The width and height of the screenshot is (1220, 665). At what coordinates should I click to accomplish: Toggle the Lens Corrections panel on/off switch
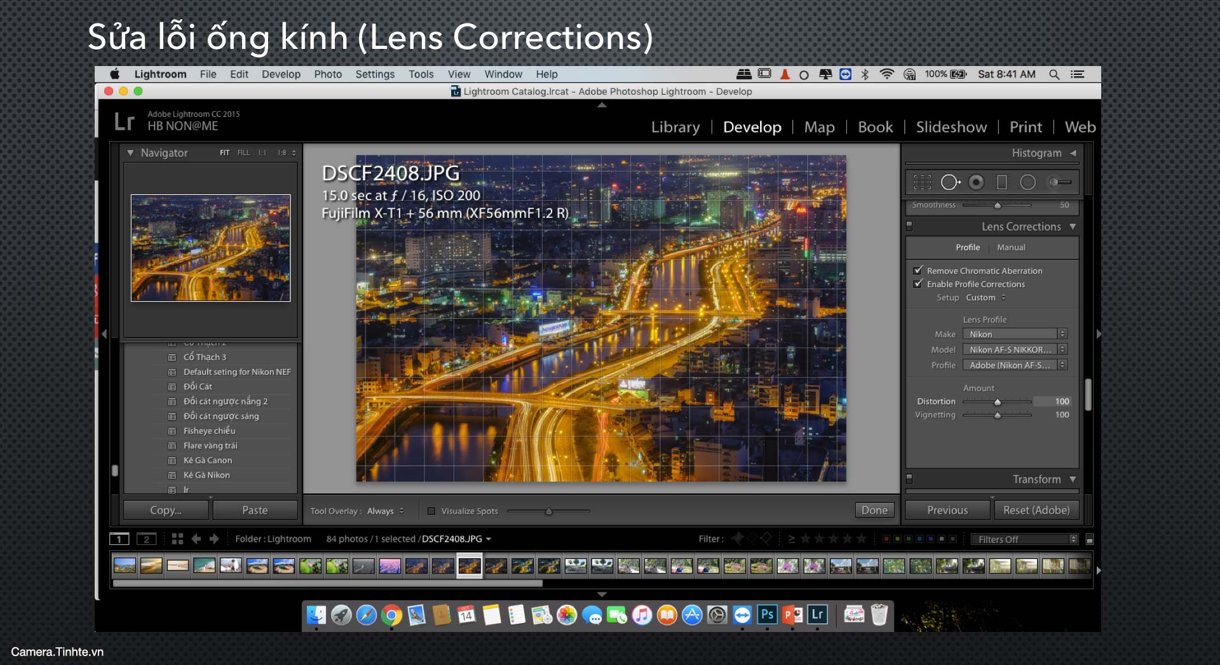pyautogui.click(x=909, y=226)
